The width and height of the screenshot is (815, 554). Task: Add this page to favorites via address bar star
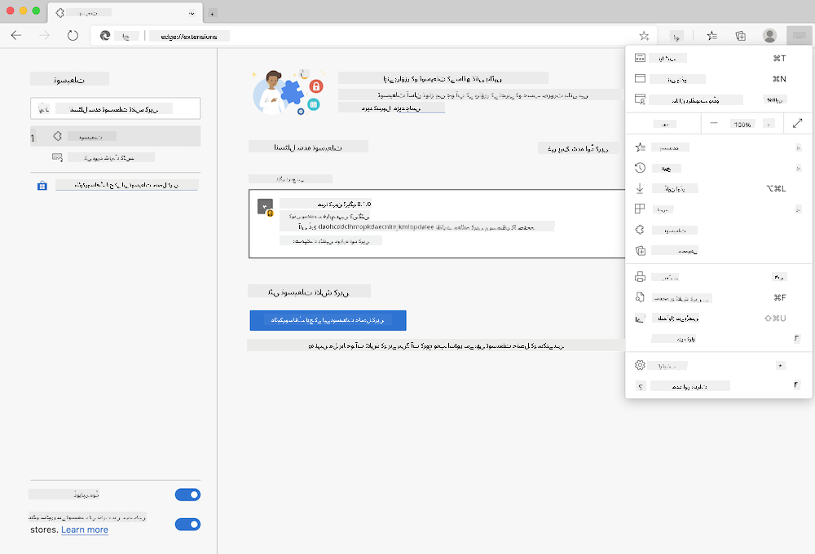click(643, 35)
